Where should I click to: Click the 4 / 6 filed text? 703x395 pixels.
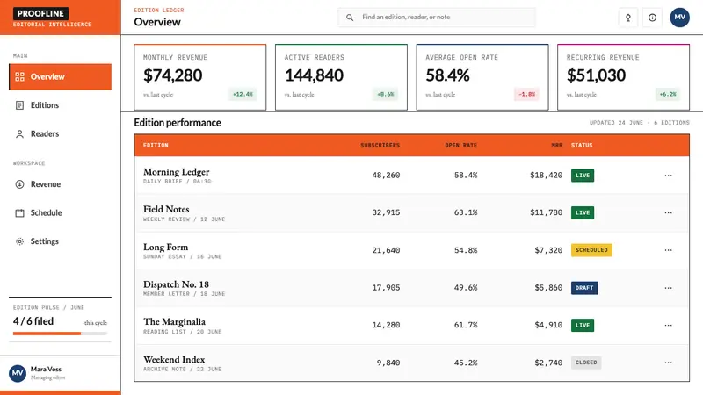tap(33, 321)
